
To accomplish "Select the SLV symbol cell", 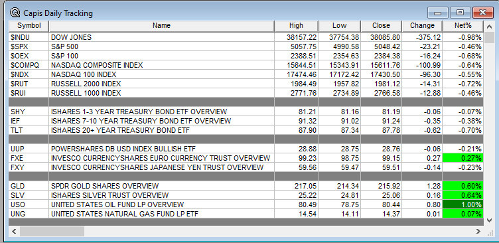I will pos(29,195).
